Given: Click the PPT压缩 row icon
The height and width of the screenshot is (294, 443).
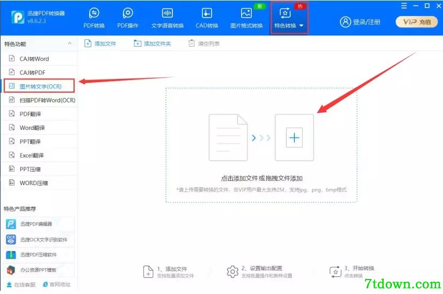Looking at the screenshot, I should pyautogui.click(x=12, y=168).
